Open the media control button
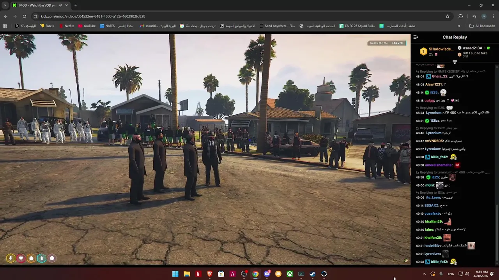 pyautogui.click(x=474, y=16)
